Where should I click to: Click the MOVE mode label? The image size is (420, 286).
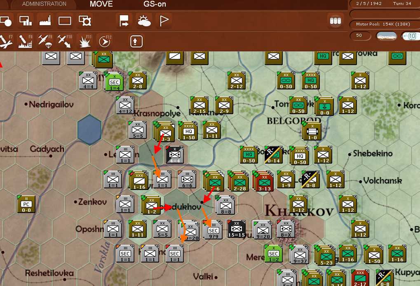click(x=101, y=4)
